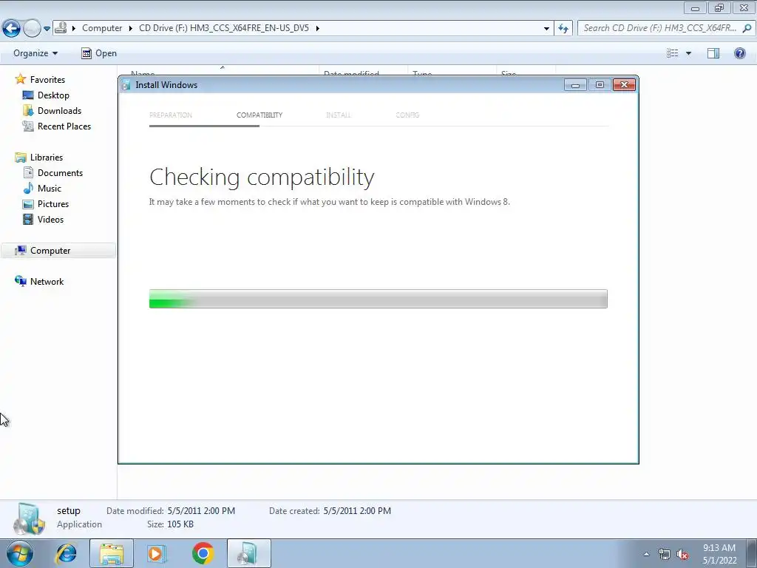Screen dimensions: 757x568
Task: Open the Documents library
Action: (60, 173)
